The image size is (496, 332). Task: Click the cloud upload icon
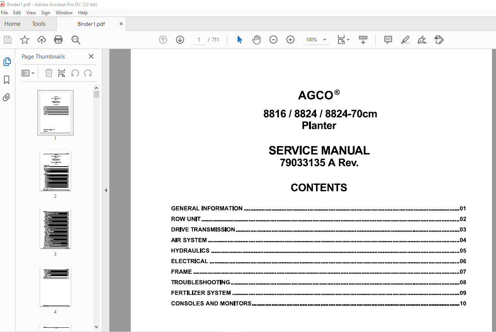click(42, 40)
